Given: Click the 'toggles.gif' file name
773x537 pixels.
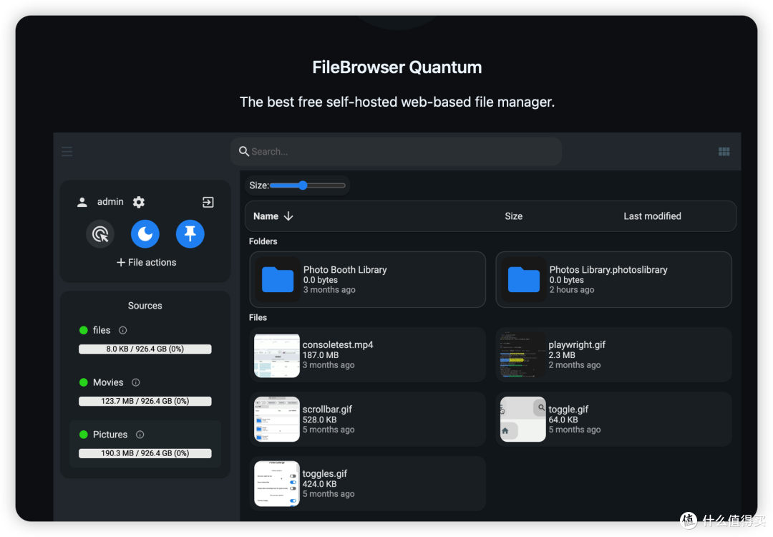Looking at the screenshot, I should (324, 474).
